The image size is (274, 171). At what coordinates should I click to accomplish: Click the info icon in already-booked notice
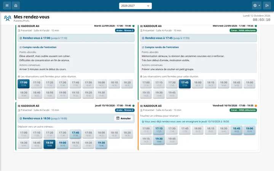pyautogui.click(x=143, y=122)
